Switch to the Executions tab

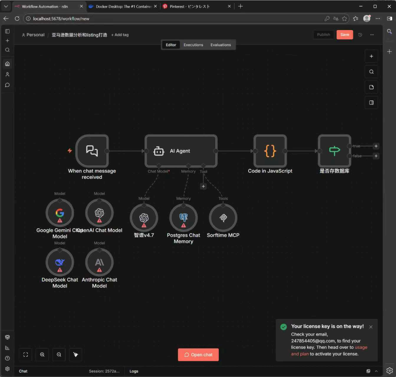coord(193,45)
